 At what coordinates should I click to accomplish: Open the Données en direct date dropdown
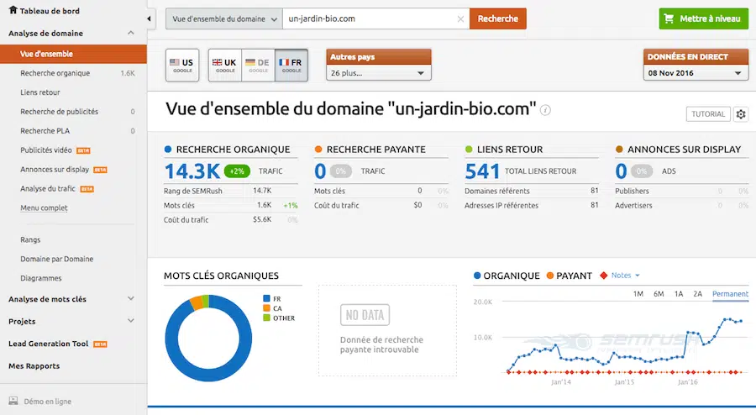click(695, 73)
